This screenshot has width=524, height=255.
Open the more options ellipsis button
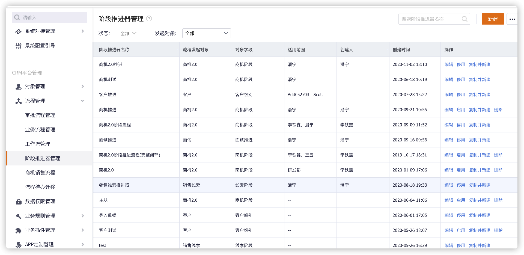click(512, 19)
